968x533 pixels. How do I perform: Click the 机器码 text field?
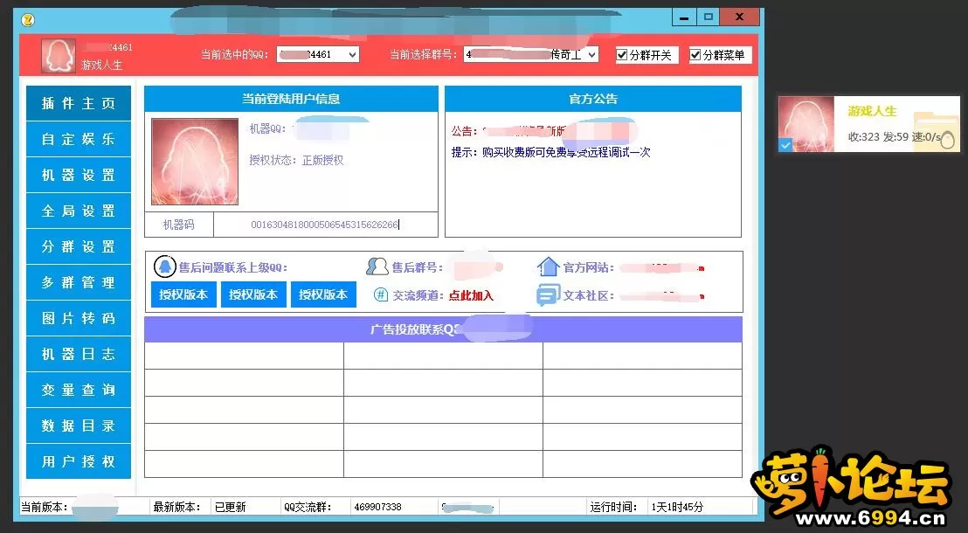click(325, 225)
